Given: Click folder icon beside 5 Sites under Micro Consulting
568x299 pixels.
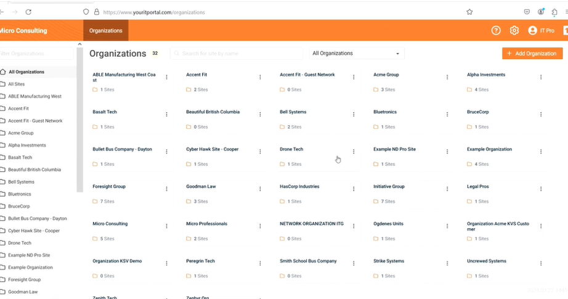Looking at the screenshot, I should pyautogui.click(x=95, y=239).
